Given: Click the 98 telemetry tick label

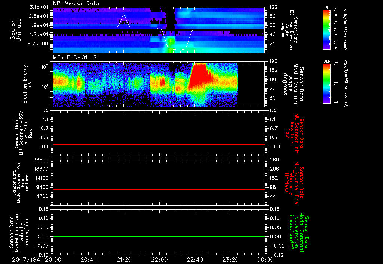Looking at the screenshot, I should [x=273, y=187].
